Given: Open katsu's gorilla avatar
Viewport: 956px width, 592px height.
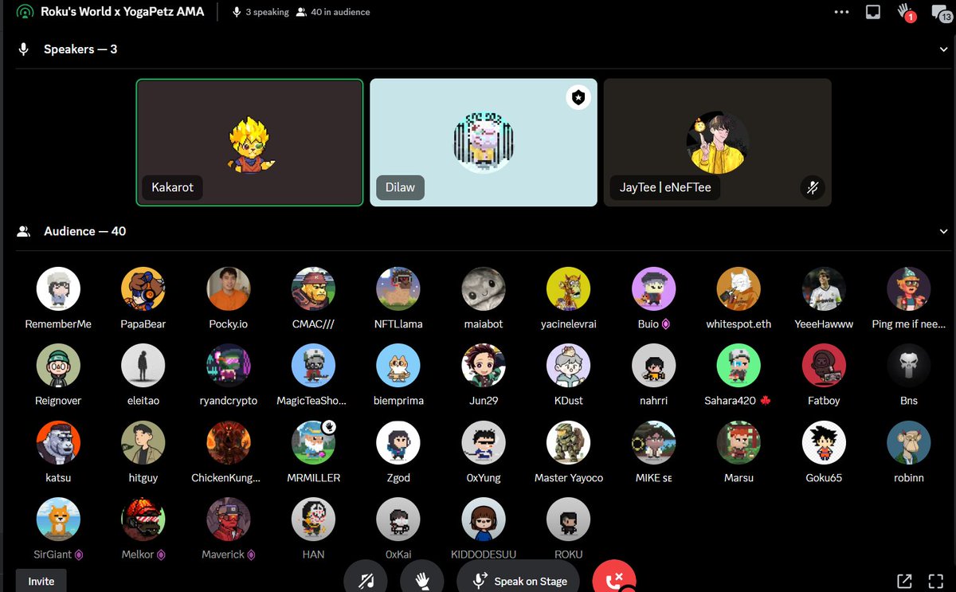Looking at the screenshot, I should coord(58,442).
